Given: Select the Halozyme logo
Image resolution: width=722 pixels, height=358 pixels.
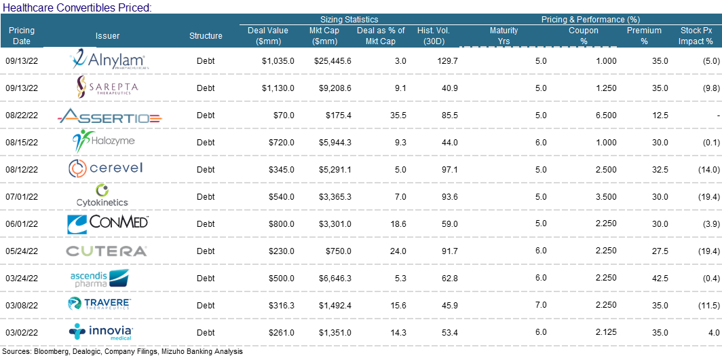Looking at the screenshot, I should [x=104, y=141].
